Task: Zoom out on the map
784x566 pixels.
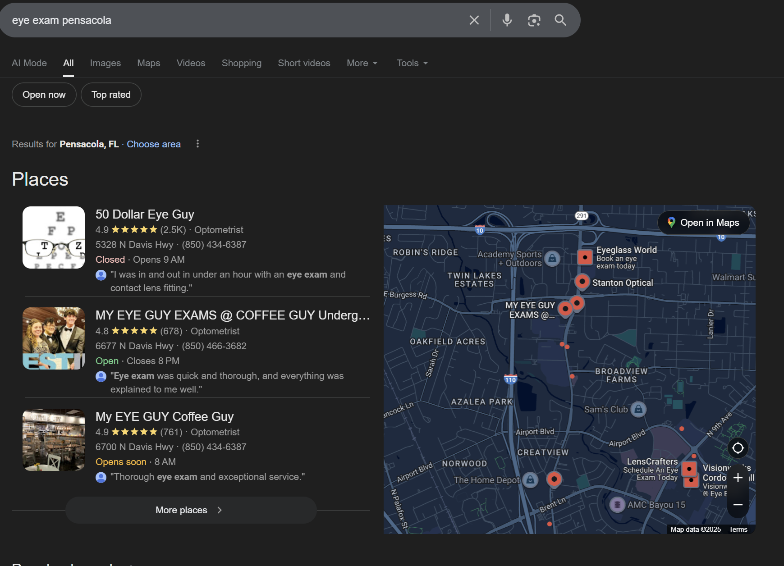Action: click(x=738, y=505)
